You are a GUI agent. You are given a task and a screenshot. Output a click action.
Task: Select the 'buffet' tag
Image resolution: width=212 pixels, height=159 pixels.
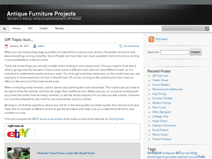173,157
